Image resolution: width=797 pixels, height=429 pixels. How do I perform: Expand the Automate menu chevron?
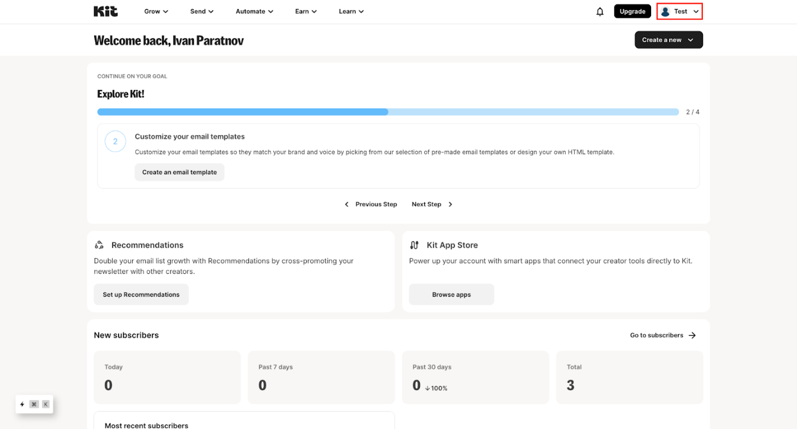pos(271,11)
